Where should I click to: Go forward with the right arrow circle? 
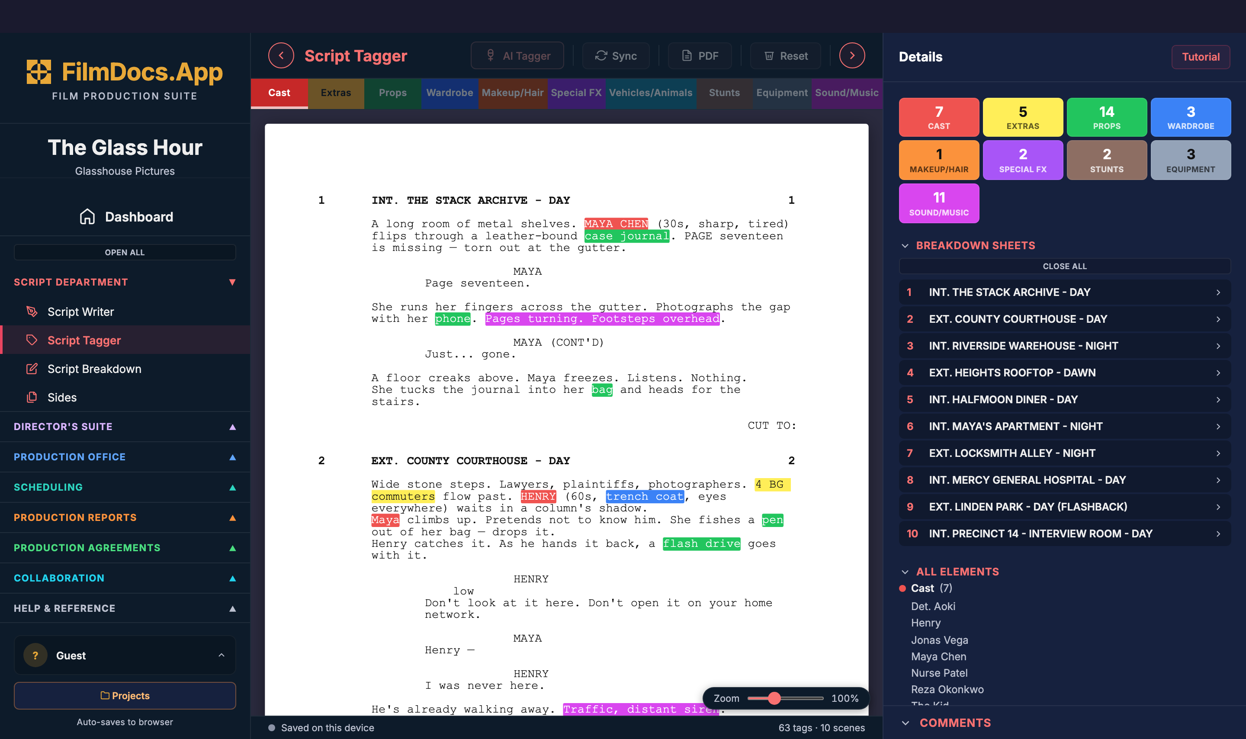pyautogui.click(x=852, y=56)
